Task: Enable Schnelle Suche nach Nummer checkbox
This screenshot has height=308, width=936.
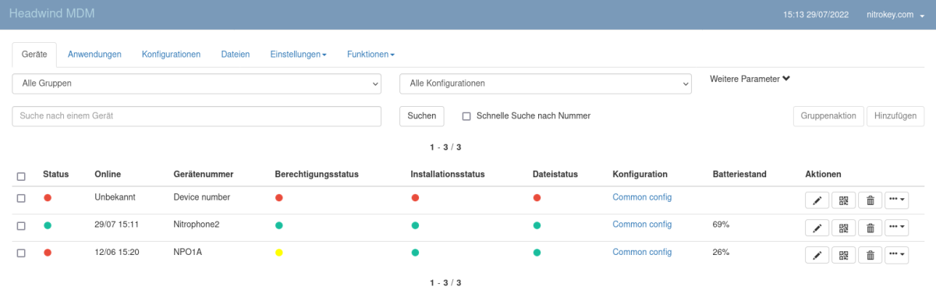Action: coord(466,116)
